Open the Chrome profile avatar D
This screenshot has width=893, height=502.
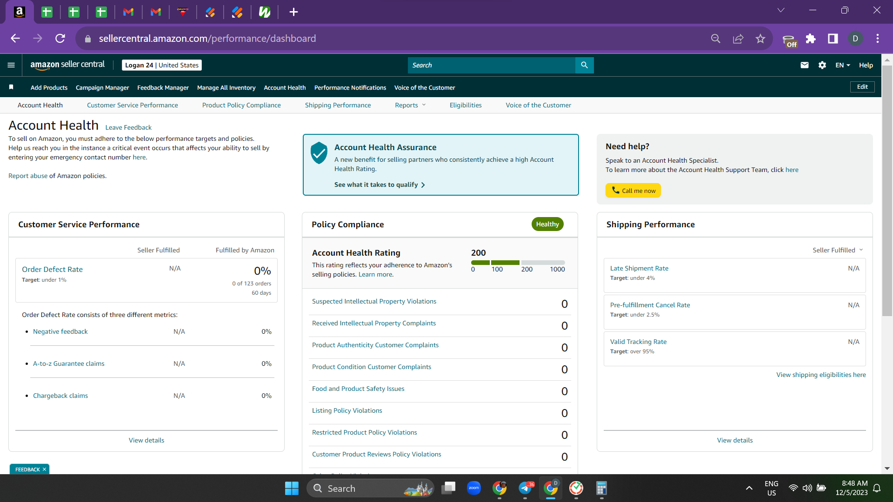click(855, 39)
